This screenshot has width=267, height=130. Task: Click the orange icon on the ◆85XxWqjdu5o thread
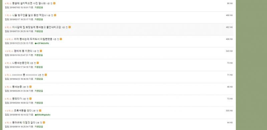click(x=40, y=111)
